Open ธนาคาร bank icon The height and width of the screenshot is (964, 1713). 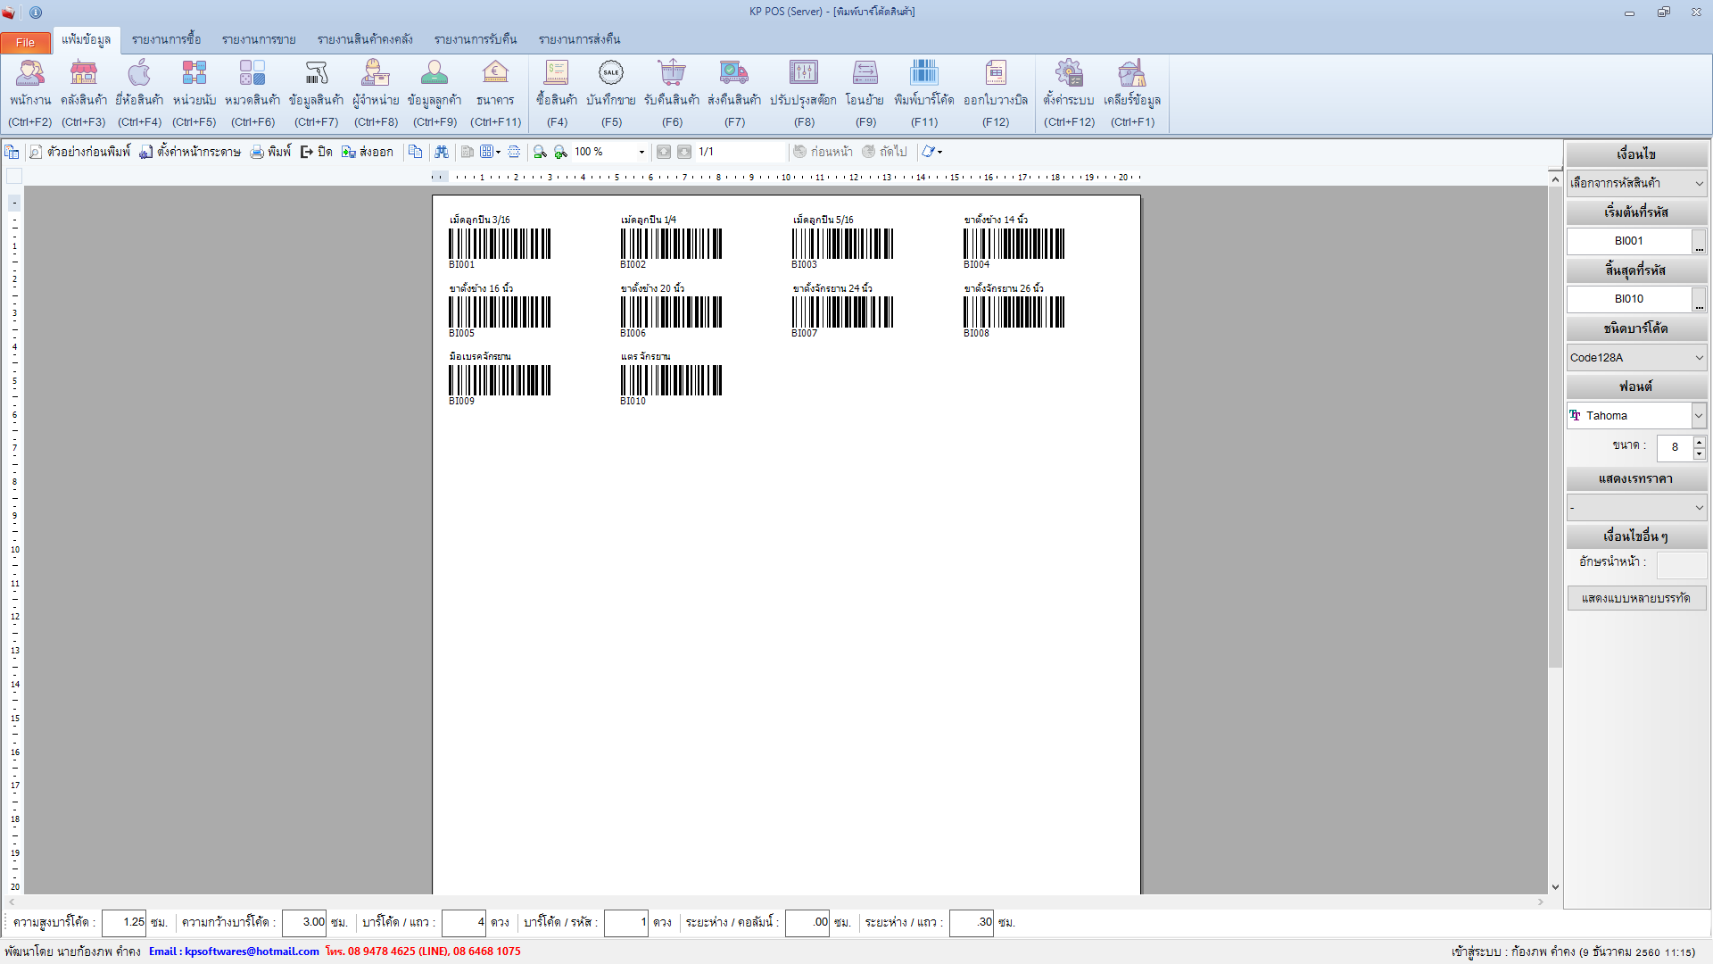[x=495, y=94]
